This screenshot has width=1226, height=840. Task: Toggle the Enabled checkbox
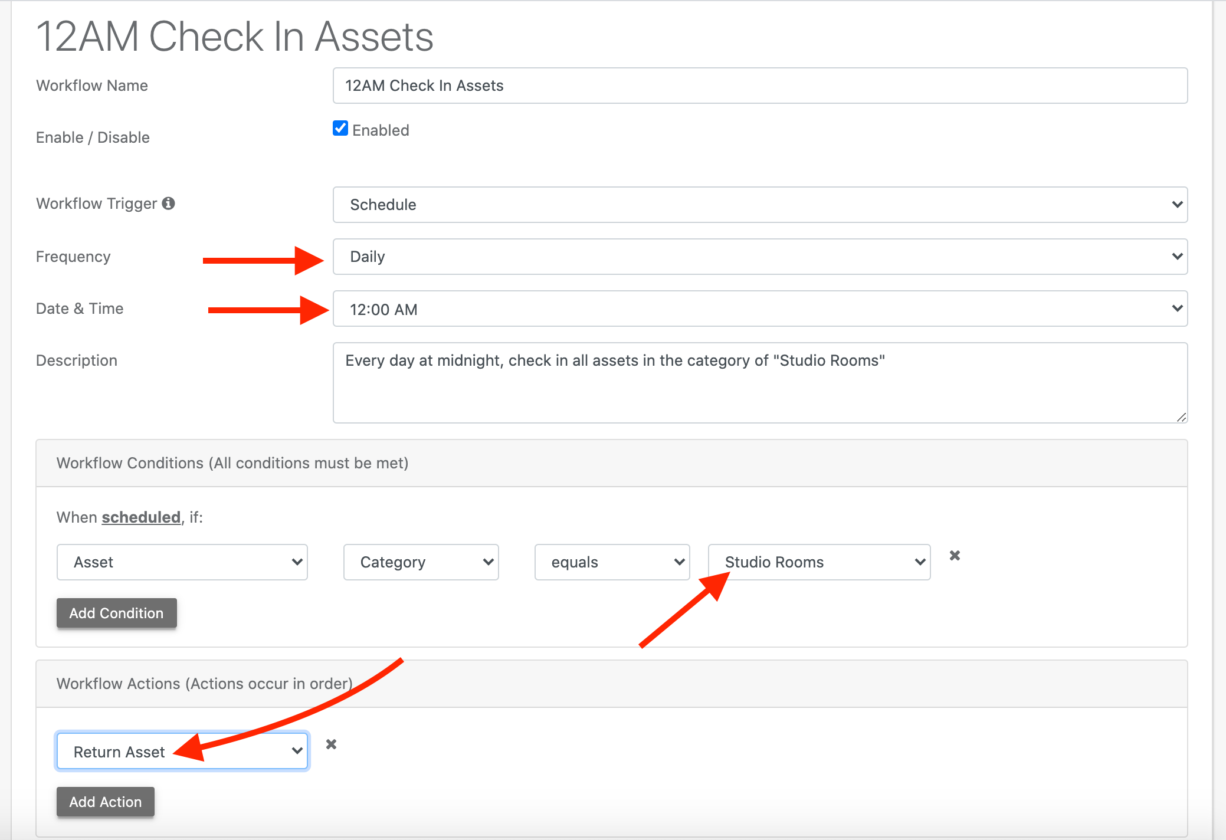pyautogui.click(x=340, y=129)
